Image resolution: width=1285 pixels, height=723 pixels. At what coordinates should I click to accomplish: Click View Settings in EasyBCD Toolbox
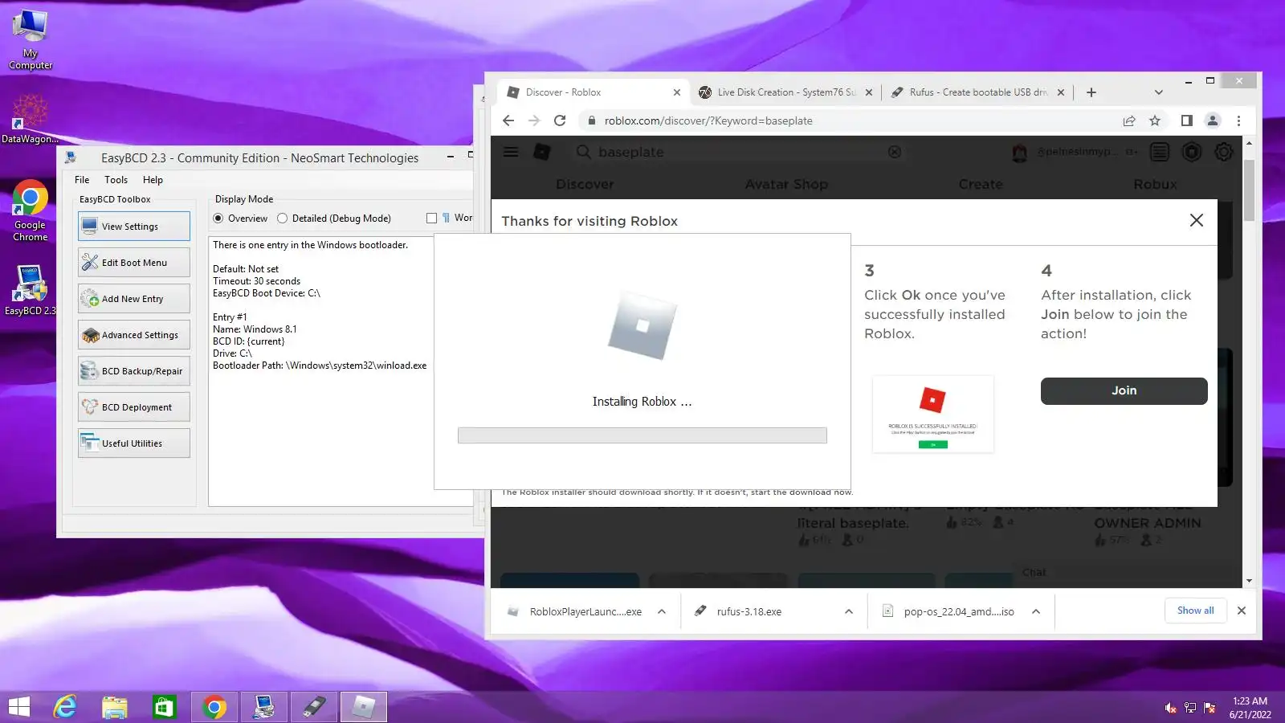pos(134,227)
